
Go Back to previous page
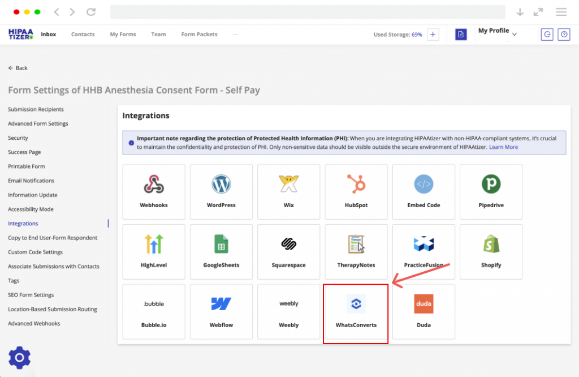[x=18, y=68]
